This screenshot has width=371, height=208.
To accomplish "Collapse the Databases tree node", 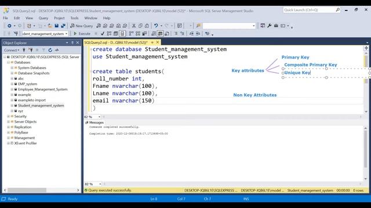I will (8, 62).
